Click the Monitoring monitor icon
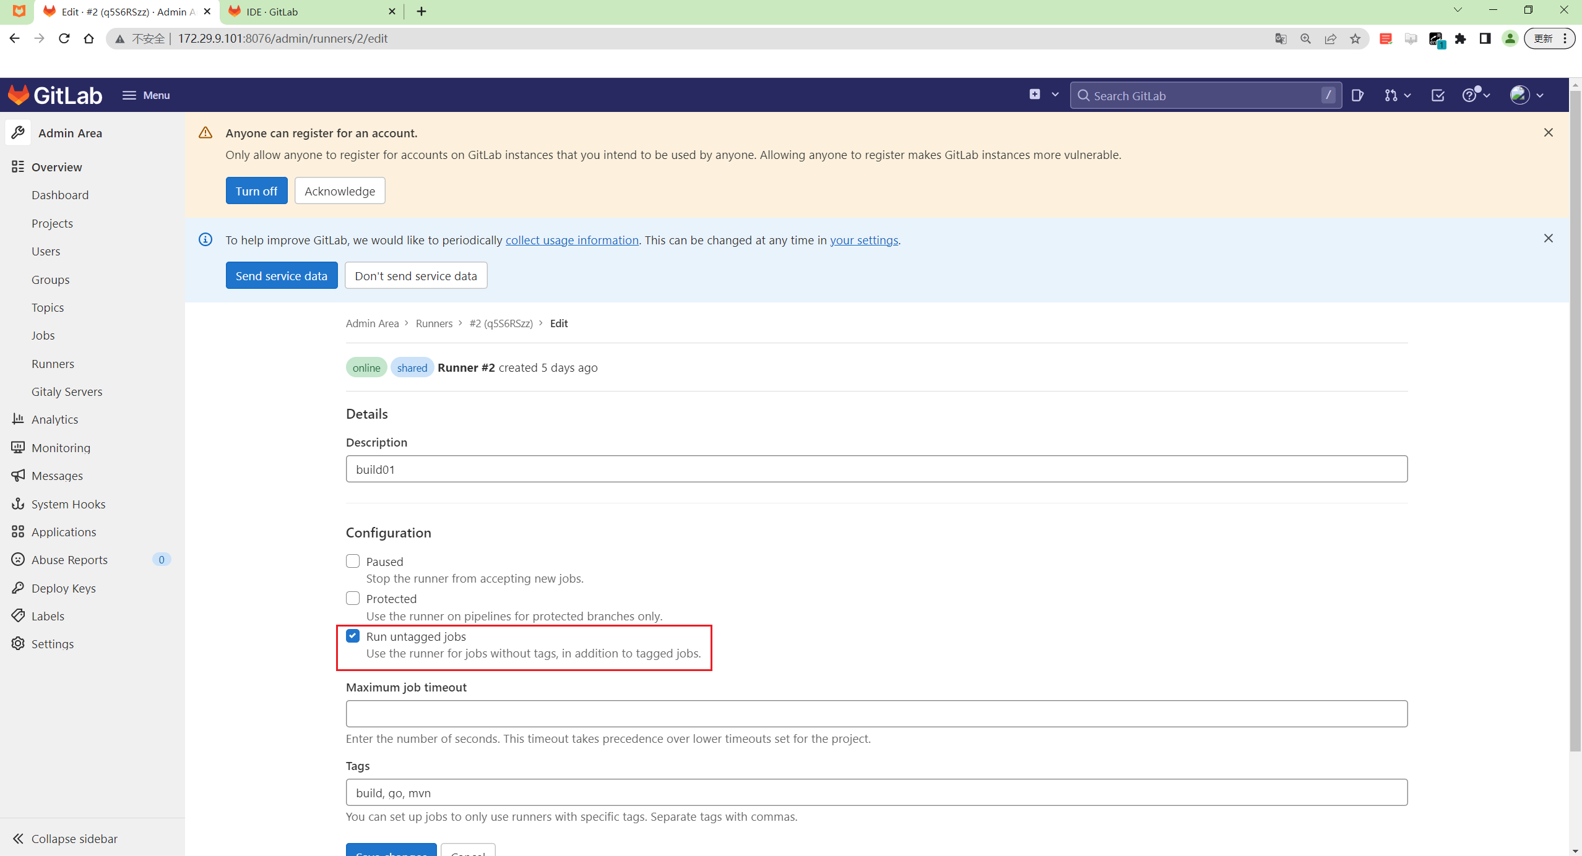 pyautogui.click(x=18, y=447)
